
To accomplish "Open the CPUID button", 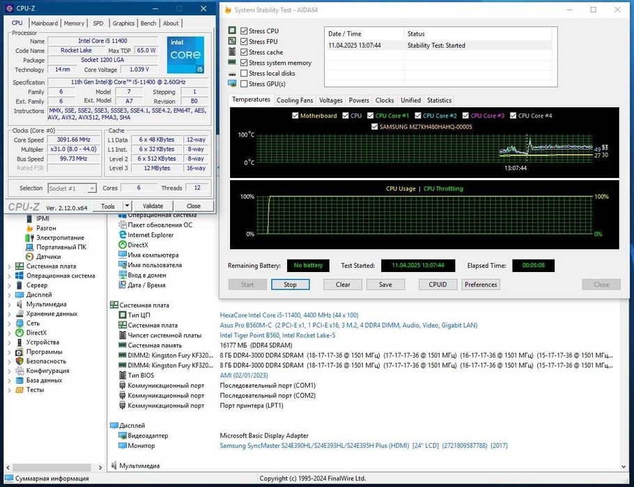I will [x=438, y=285].
